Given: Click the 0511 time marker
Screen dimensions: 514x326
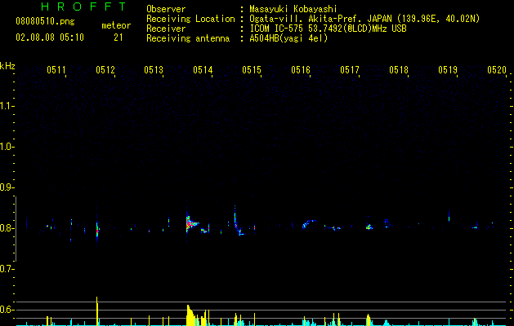Looking at the screenshot, I should [x=56, y=70].
